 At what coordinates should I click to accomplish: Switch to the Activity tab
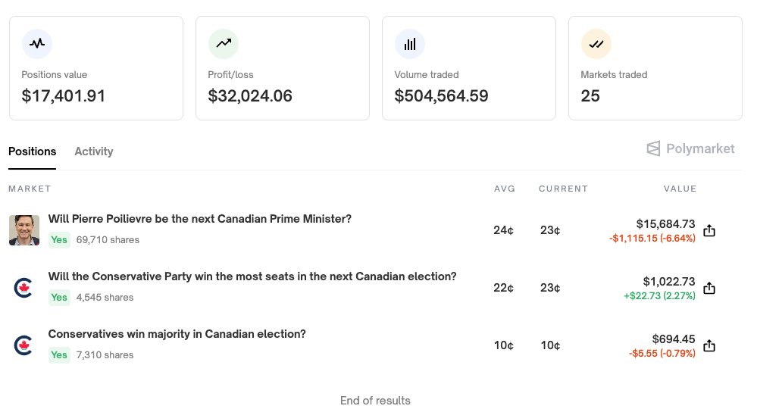94,151
